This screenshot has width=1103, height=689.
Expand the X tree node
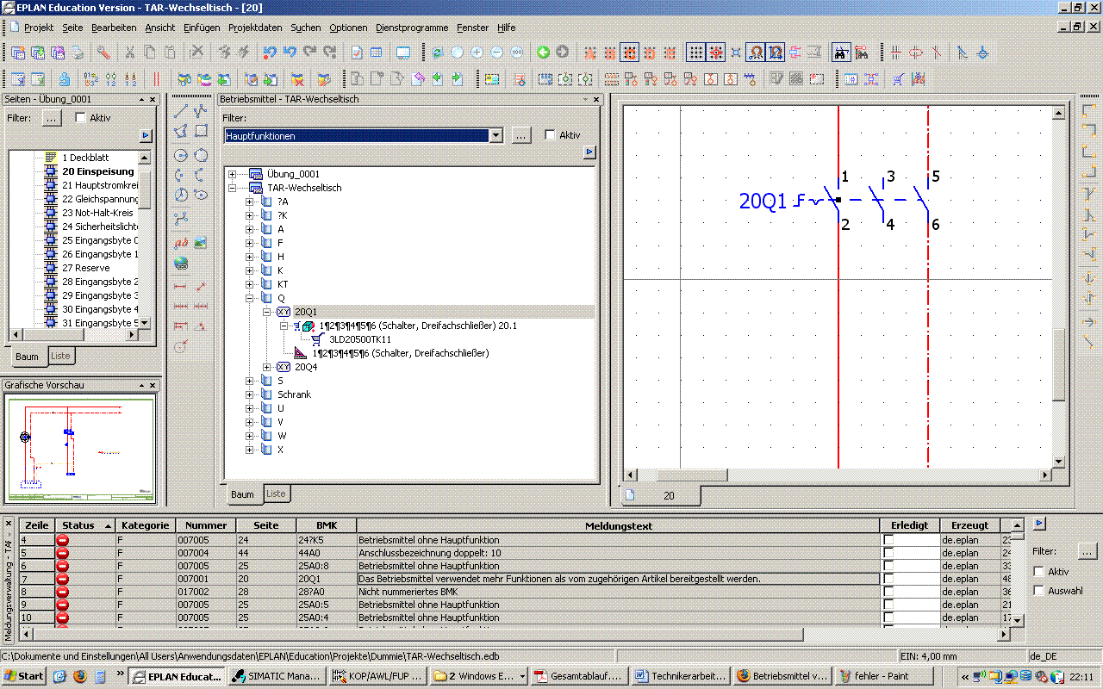[250, 450]
